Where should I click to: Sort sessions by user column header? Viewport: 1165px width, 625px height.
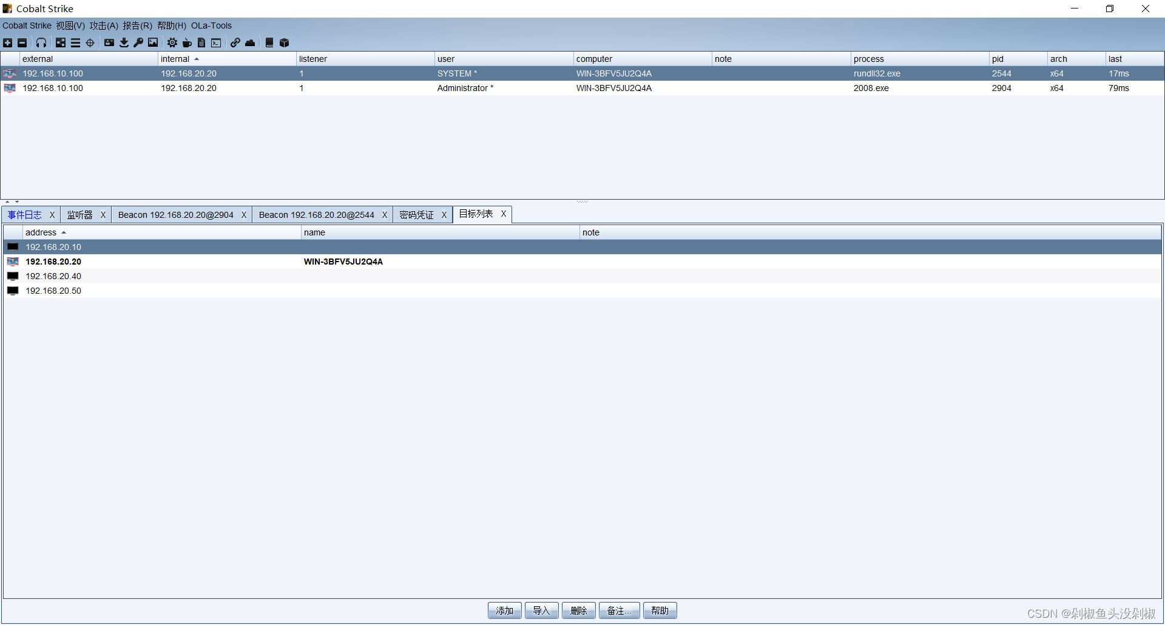tap(504, 59)
